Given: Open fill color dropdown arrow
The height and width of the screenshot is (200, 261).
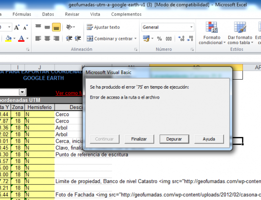Looking at the screenshot, I should (14, 38).
